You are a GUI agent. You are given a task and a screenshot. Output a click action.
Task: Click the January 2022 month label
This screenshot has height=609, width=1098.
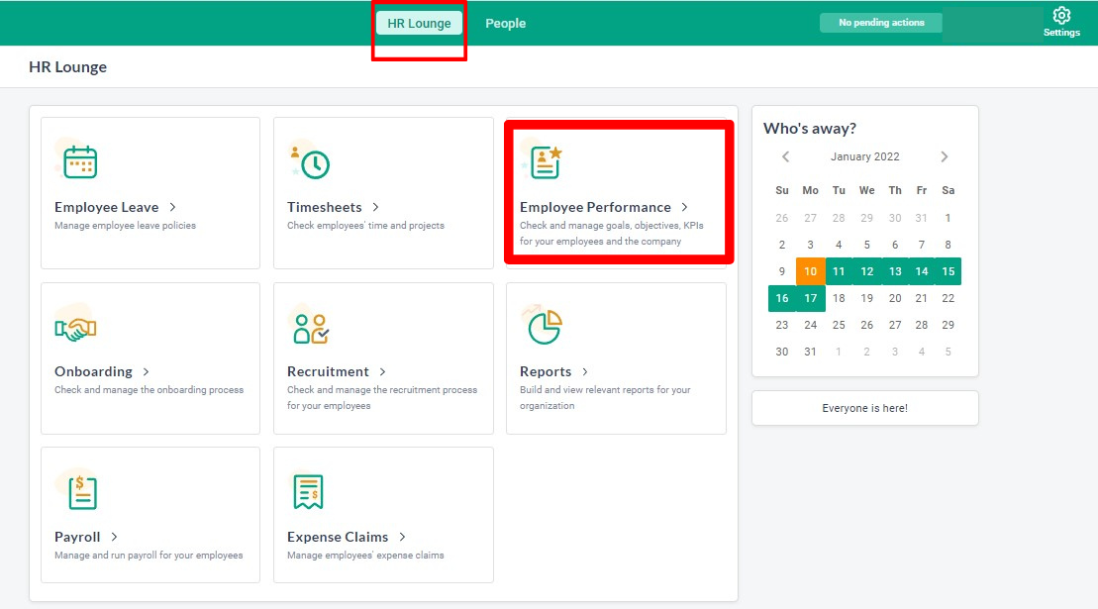tap(864, 156)
